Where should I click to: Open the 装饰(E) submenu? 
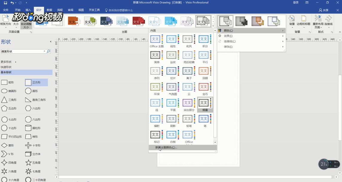pyautogui.click(x=251, y=47)
